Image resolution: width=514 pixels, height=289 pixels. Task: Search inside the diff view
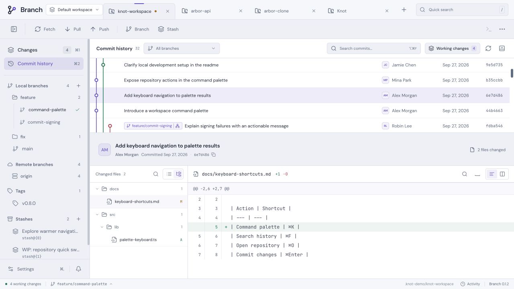[x=465, y=174]
